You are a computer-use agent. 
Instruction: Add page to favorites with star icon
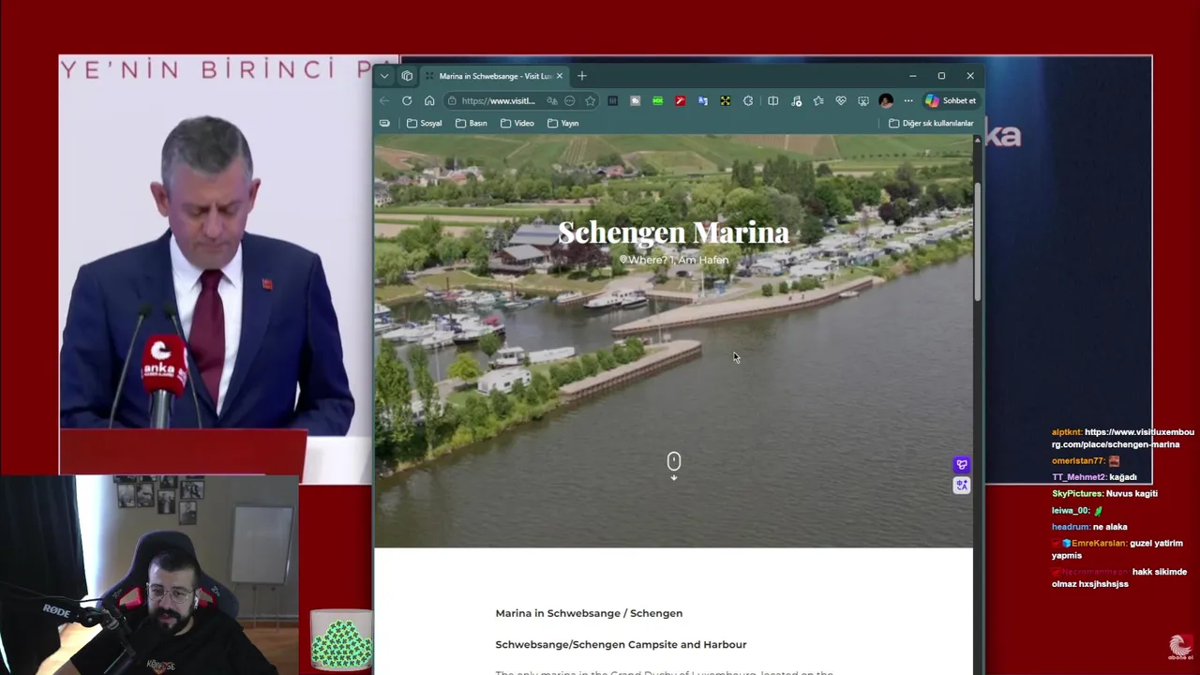pyautogui.click(x=590, y=100)
